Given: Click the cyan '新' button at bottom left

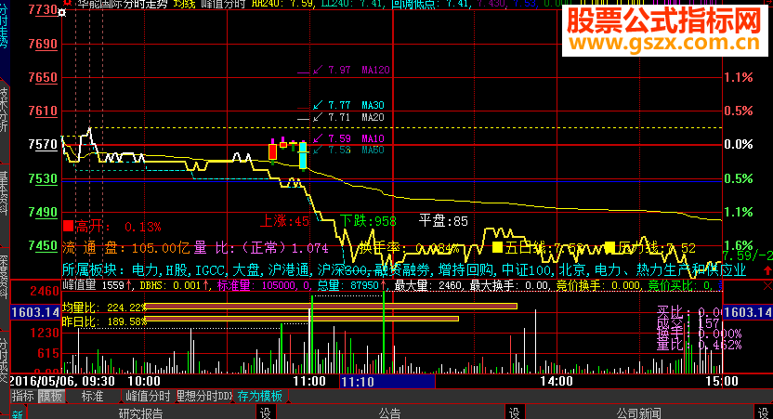Looking at the screenshot, I should (18, 413).
